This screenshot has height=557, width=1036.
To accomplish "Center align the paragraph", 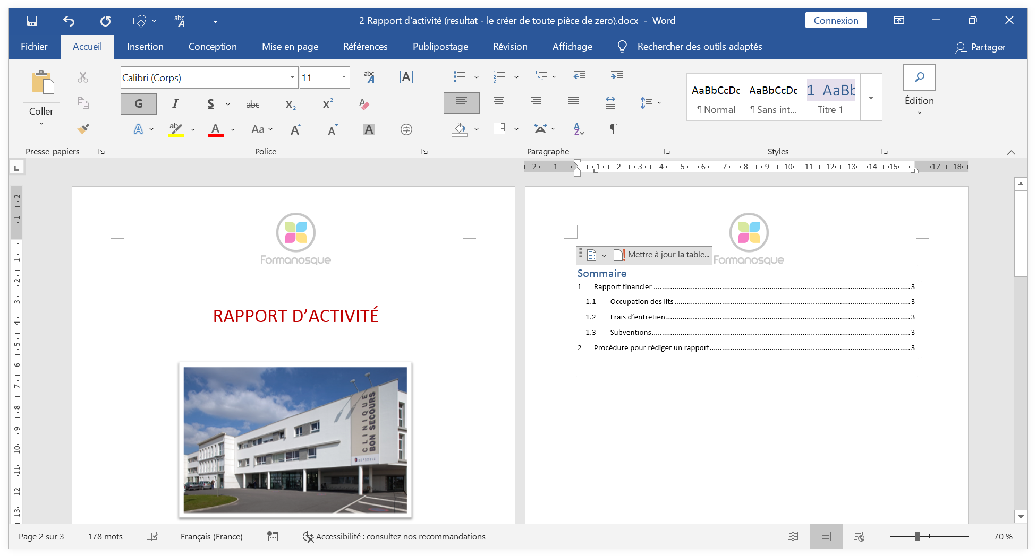I will (x=499, y=103).
